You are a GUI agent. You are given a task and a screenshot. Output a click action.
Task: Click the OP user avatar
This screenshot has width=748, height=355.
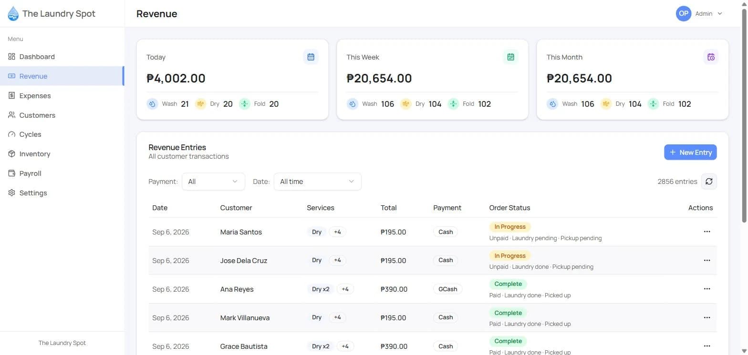click(684, 13)
